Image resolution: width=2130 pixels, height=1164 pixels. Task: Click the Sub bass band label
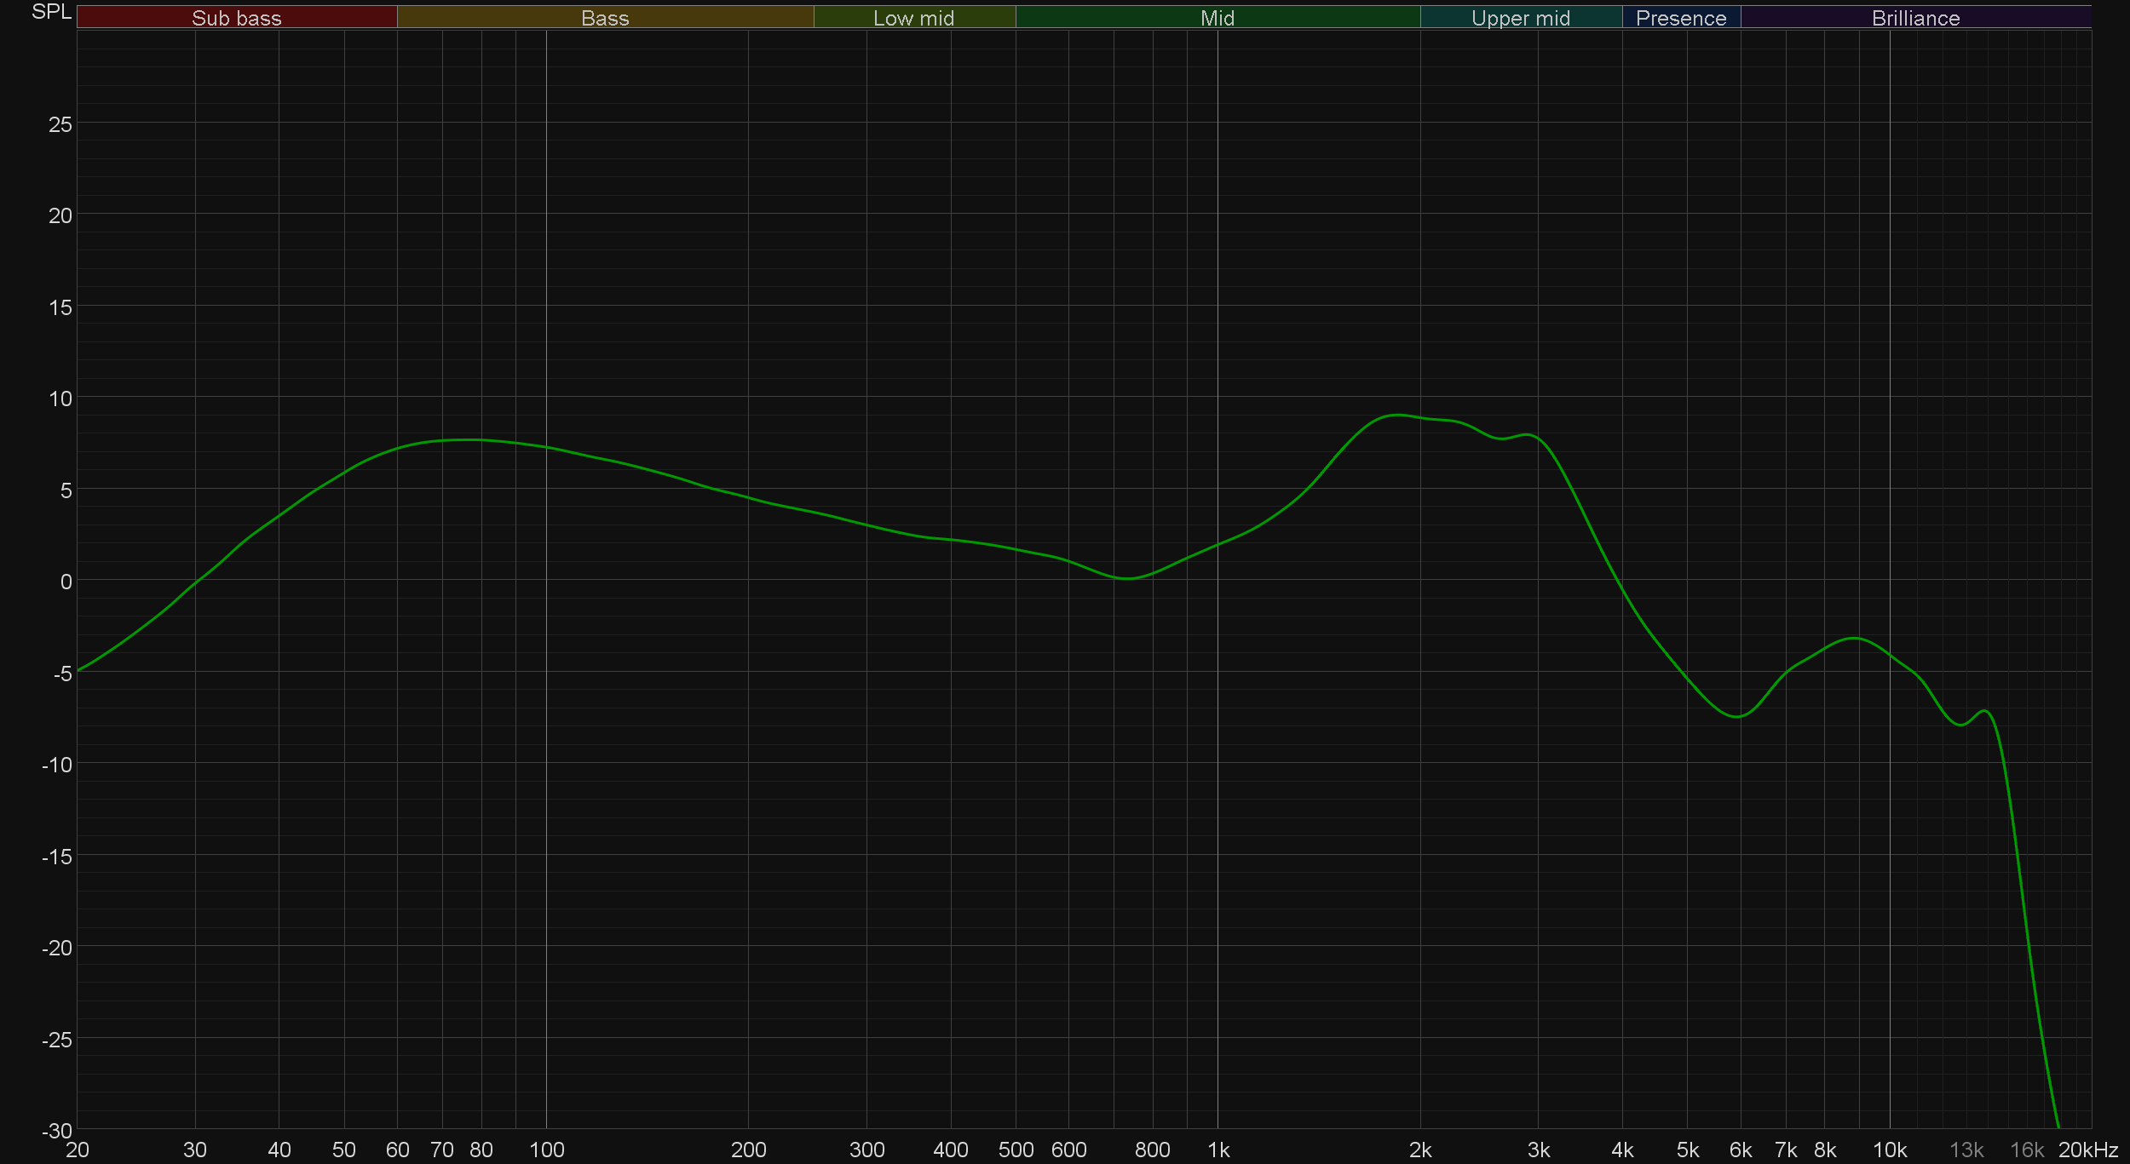[236, 18]
